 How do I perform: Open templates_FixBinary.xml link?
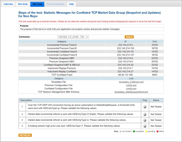(x=131, y=82)
